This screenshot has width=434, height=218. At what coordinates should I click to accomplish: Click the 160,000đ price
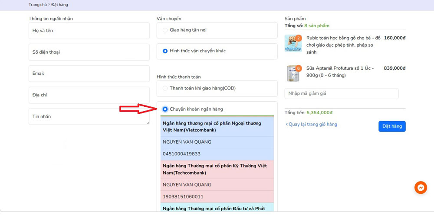click(395, 38)
